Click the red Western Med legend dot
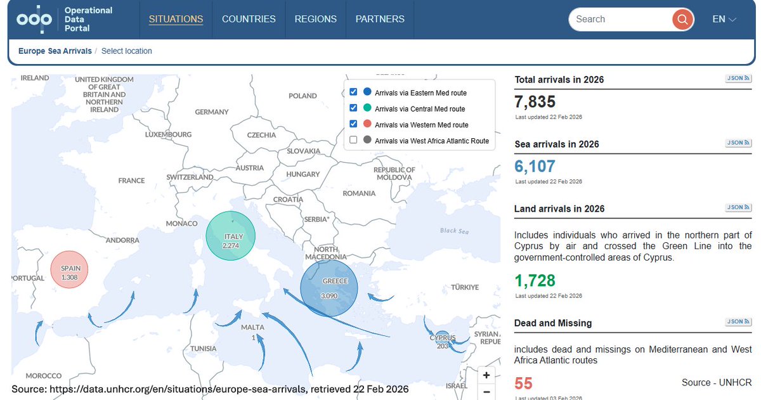This screenshot has height=400, width=761. 367,124
